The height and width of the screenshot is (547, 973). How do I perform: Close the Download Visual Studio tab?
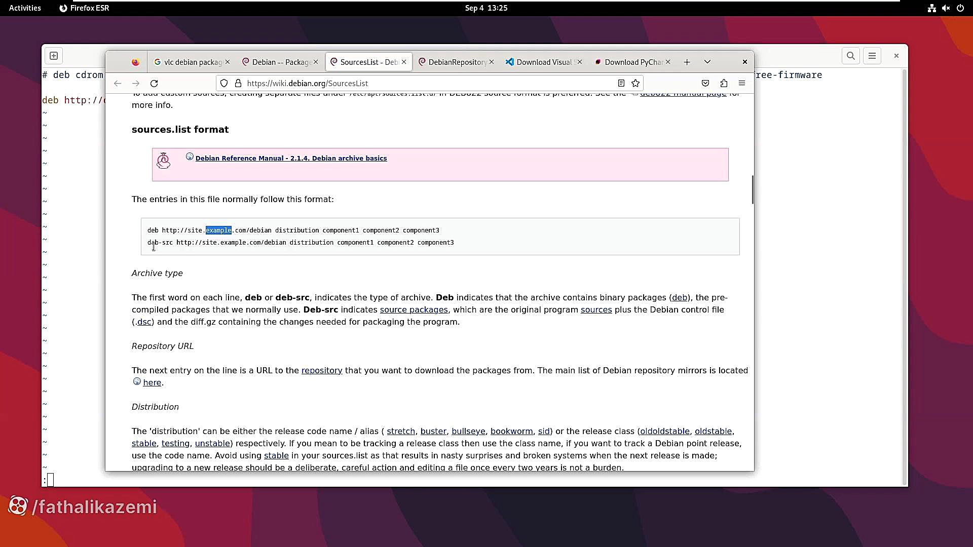(580, 62)
